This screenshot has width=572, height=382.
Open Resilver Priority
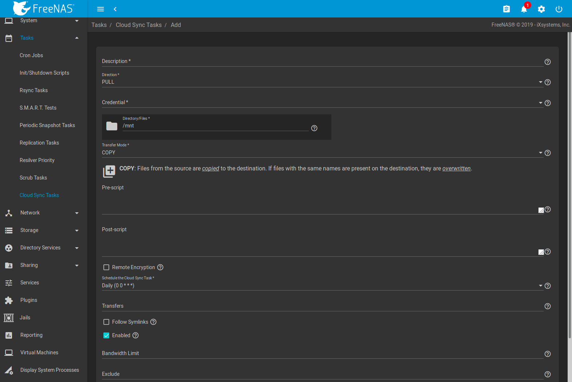[37, 160]
